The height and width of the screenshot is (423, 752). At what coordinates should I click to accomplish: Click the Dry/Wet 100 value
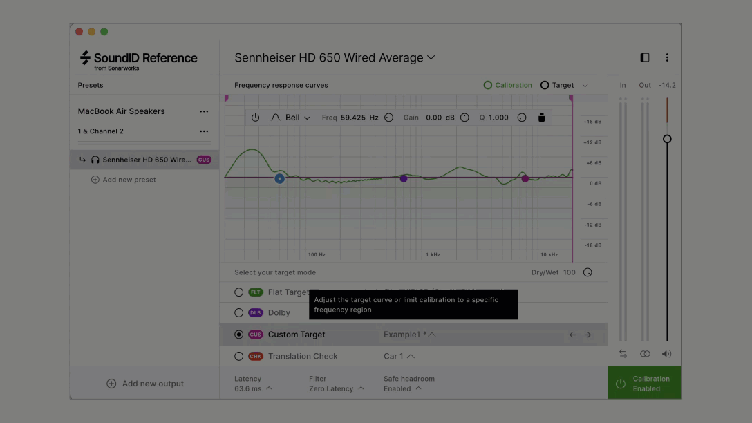pos(570,272)
